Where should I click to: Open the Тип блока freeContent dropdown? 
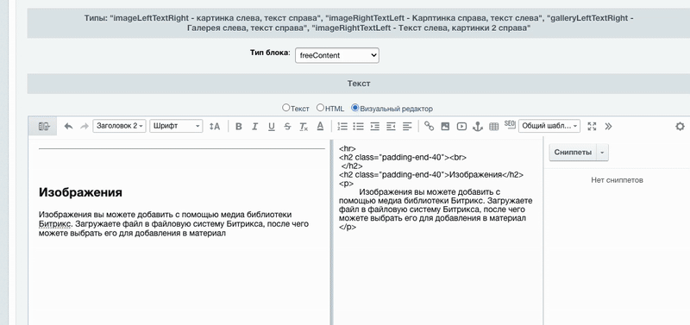click(337, 55)
